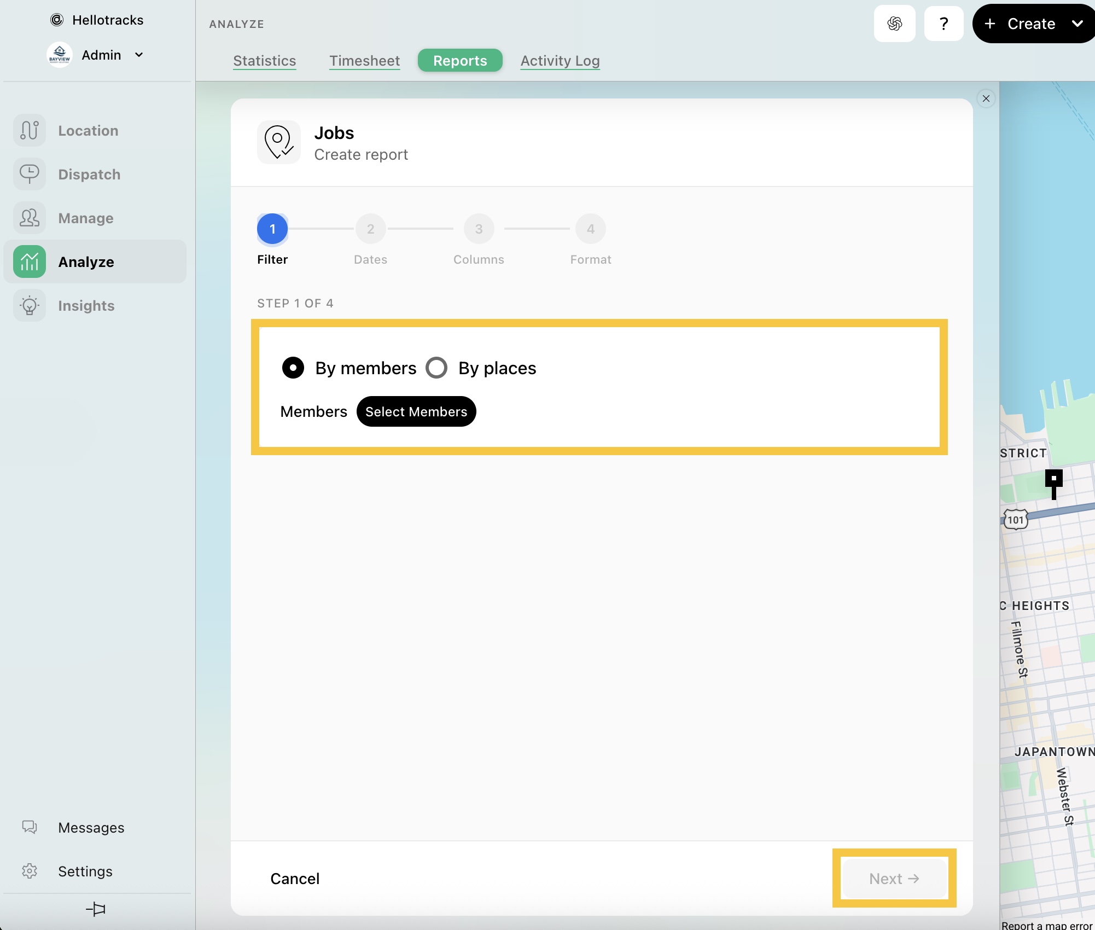The width and height of the screenshot is (1095, 930).
Task: Cancel the report creation
Action: [295, 879]
